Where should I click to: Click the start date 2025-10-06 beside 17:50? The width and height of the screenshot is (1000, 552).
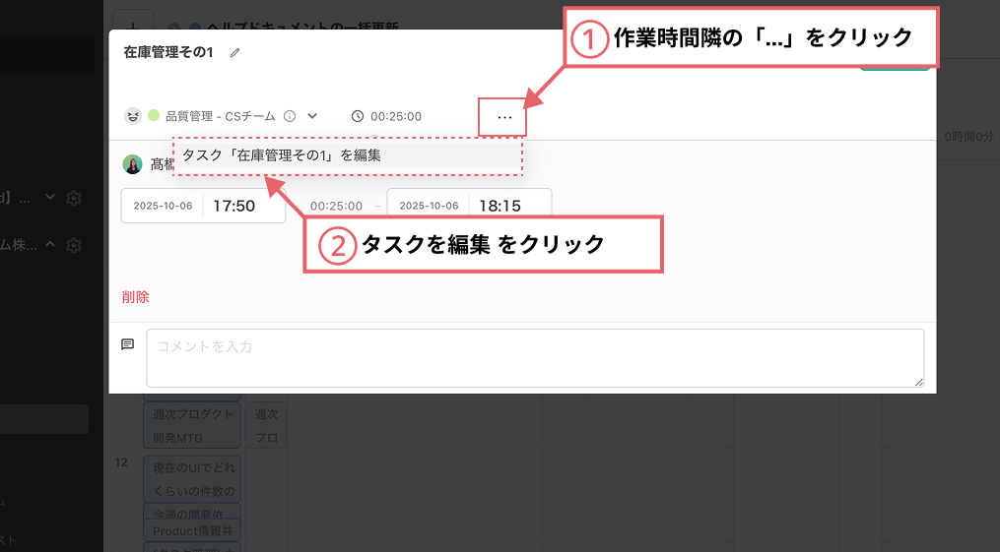pyautogui.click(x=163, y=206)
